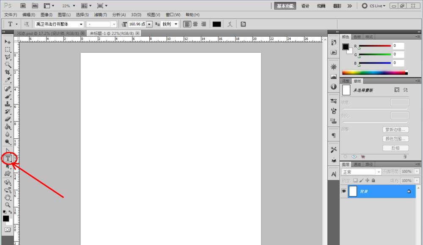Select the 3D Rotate tool
The width and height of the screenshot is (423, 245).
tap(8, 182)
